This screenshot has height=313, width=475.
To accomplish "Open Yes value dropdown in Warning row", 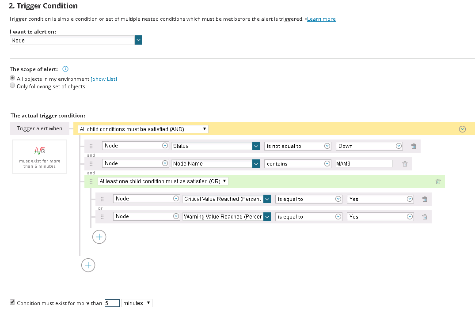I will click(x=380, y=216).
